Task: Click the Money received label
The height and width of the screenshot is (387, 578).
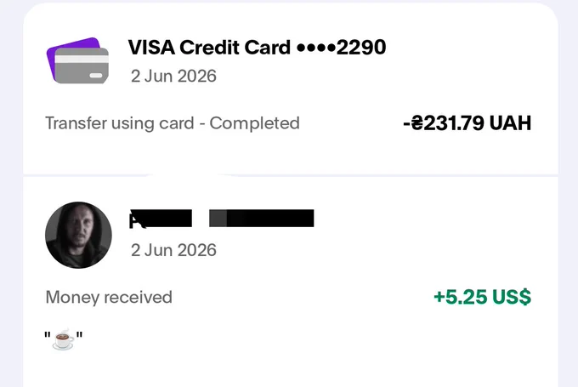Action: click(109, 298)
